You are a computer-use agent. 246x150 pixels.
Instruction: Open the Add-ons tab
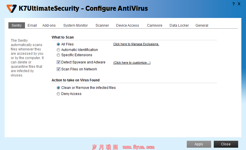click(x=49, y=25)
